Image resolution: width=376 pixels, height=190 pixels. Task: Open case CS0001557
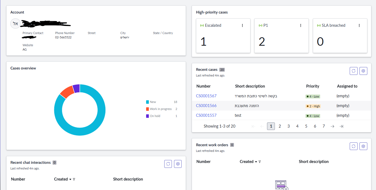(x=206, y=115)
